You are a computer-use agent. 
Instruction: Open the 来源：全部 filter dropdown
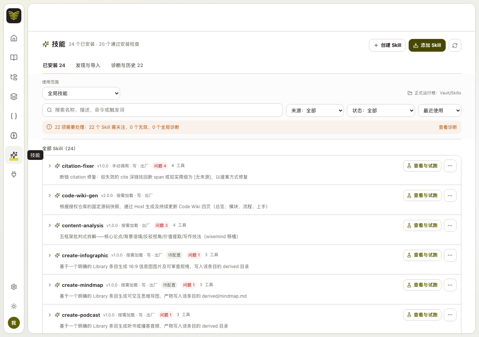point(315,110)
